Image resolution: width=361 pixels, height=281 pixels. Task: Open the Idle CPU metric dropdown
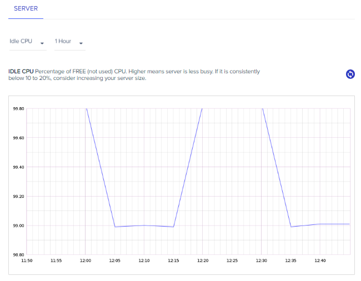[x=28, y=42]
